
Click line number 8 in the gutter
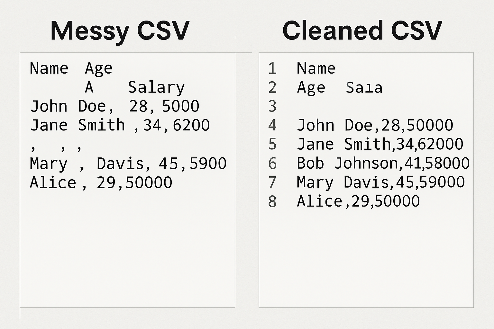click(x=272, y=201)
